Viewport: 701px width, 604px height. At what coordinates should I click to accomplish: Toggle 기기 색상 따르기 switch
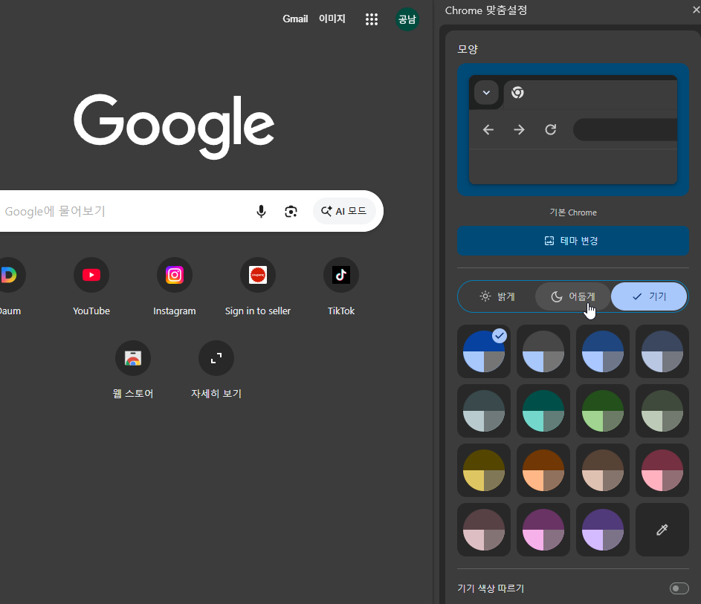coord(679,588)
